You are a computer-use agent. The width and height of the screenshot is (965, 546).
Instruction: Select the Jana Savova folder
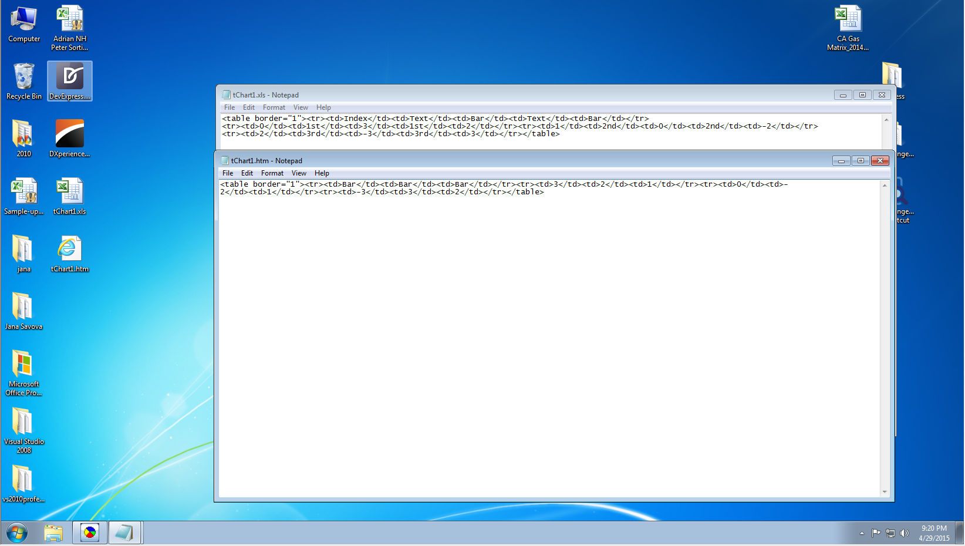23,311
